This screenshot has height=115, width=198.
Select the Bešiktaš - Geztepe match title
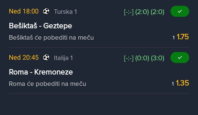pos(40,26)
